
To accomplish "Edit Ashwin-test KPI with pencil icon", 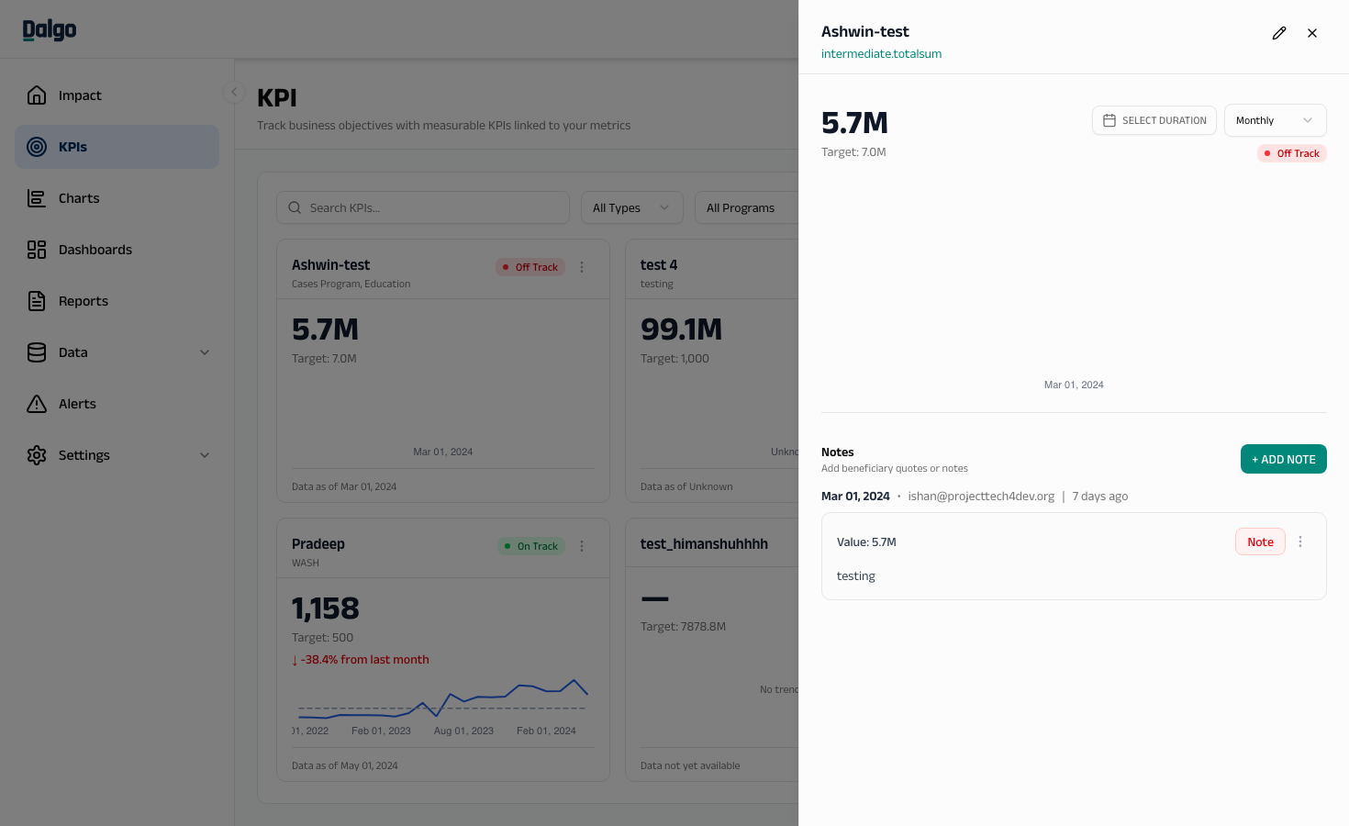I will [x=1279, y=33].
